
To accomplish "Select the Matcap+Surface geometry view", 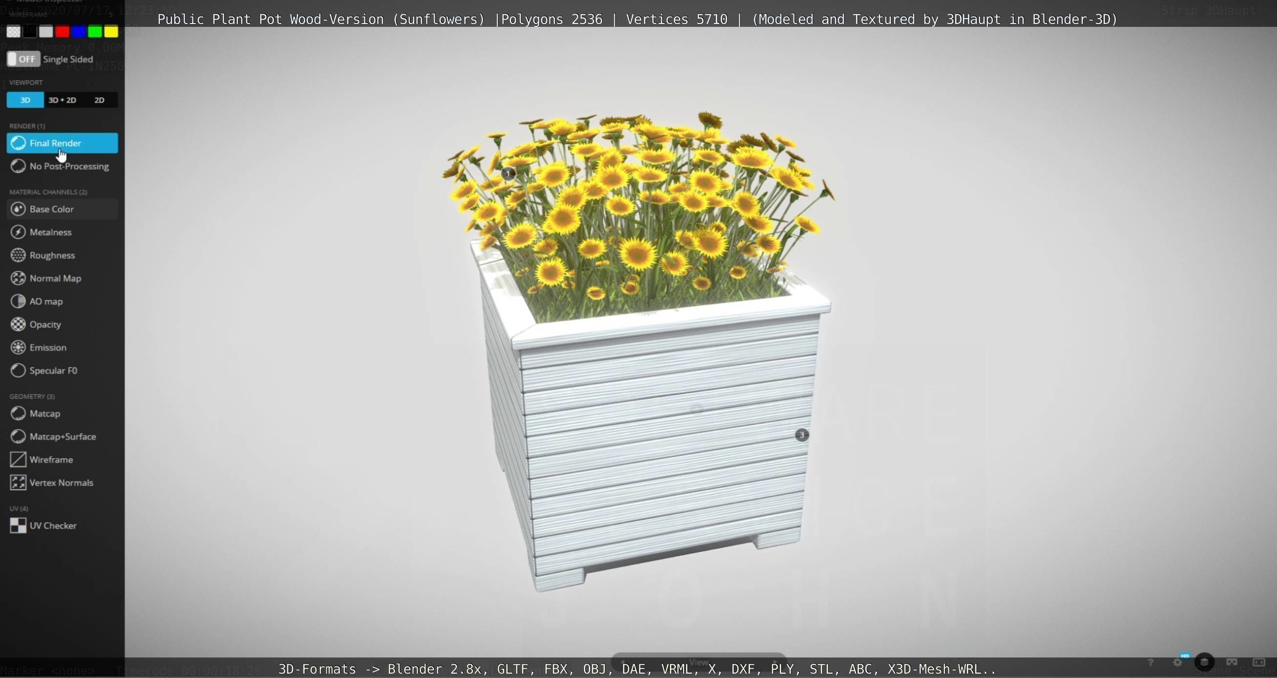I will 63,437.
